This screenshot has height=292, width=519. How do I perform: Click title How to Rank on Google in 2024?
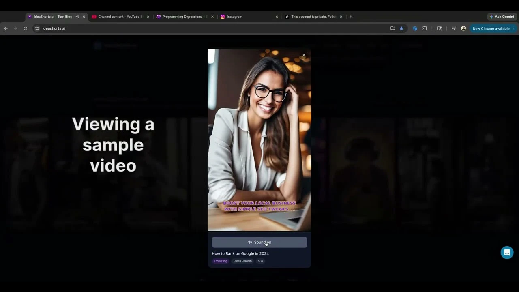(x=240, y=253)
